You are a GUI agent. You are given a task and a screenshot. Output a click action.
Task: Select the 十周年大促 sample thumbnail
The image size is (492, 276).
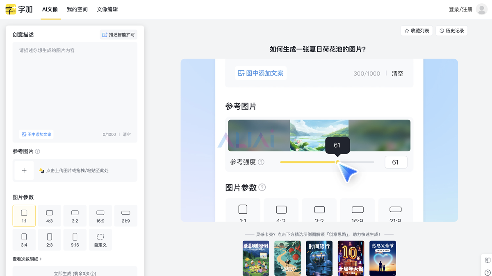(351, 258)
